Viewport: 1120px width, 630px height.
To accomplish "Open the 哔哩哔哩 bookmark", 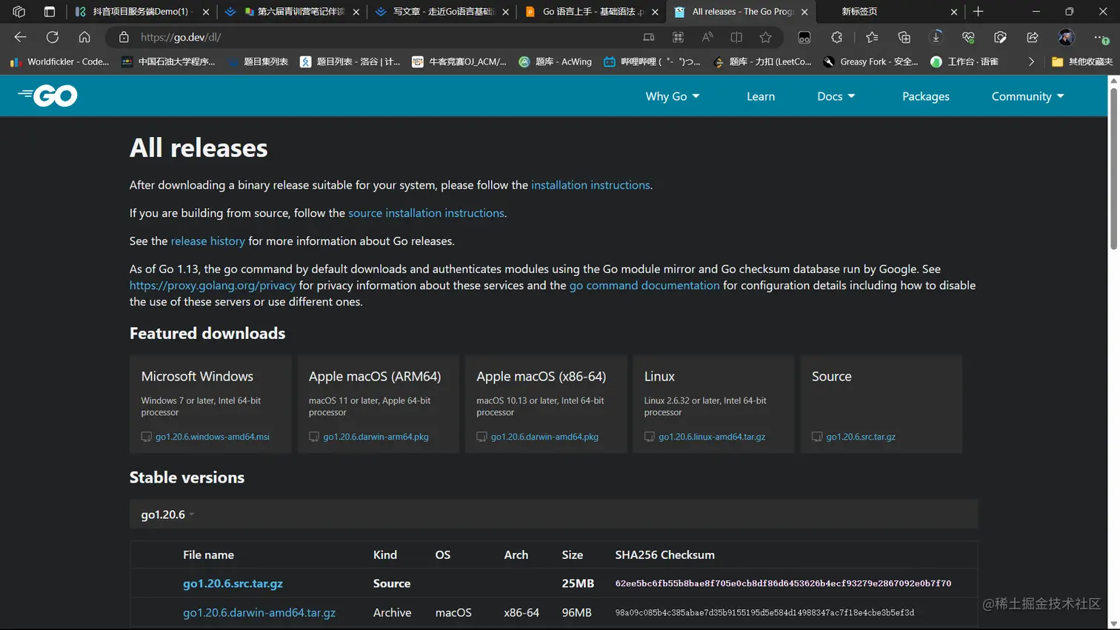I will pos(652,62).
